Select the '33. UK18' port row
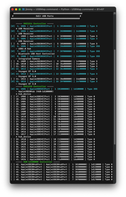126x197 pixels. [x=53, y=139]
